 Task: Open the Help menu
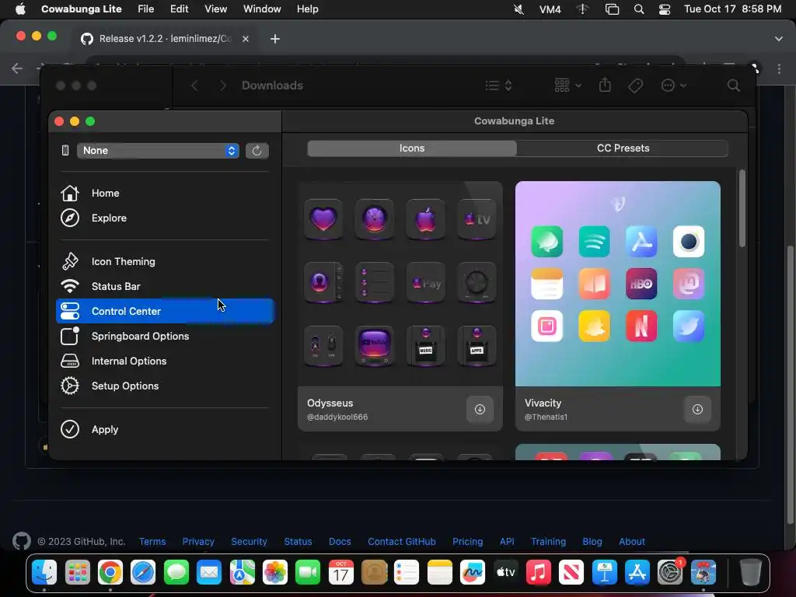coord(308,9)
